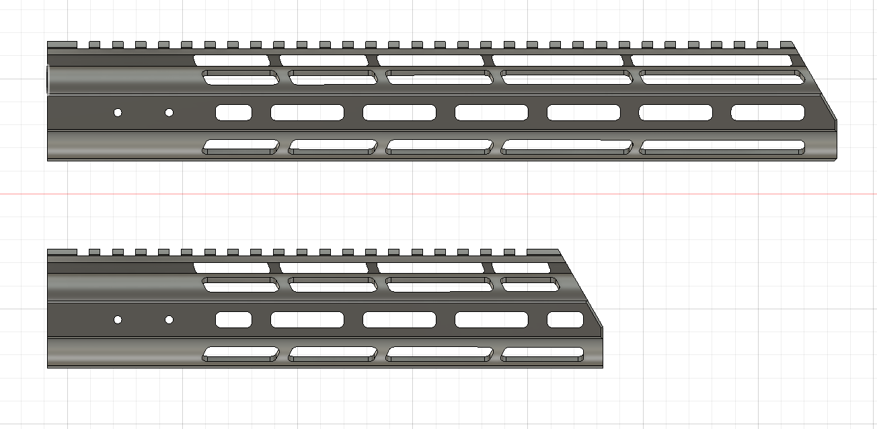Viewport: 877px width, 429px height.
Task: Select the angled front edge of the short handguard
Action: click(581, 290)
